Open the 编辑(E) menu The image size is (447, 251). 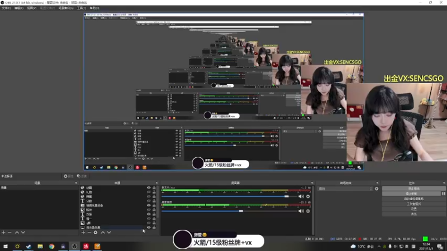(x=19, y=8)
